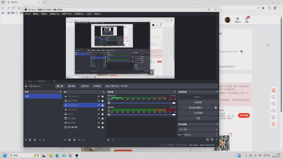
Task: Click the 开始录制 button
Action: (x=198, y=102)
